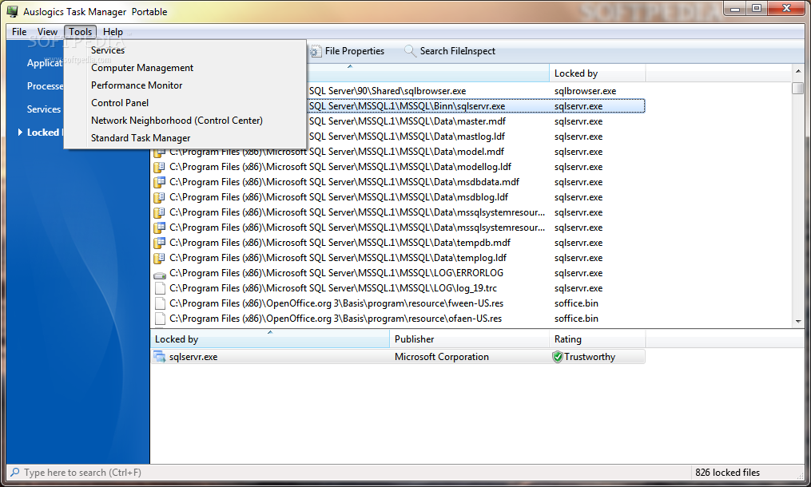Select the Data\mastlog.ldf file row
The image size is (811, 487).
tap(476, 137)
